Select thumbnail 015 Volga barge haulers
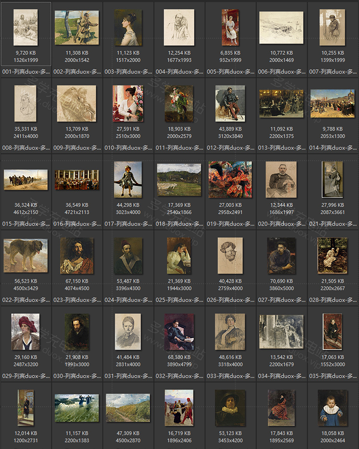 point(26,180)
